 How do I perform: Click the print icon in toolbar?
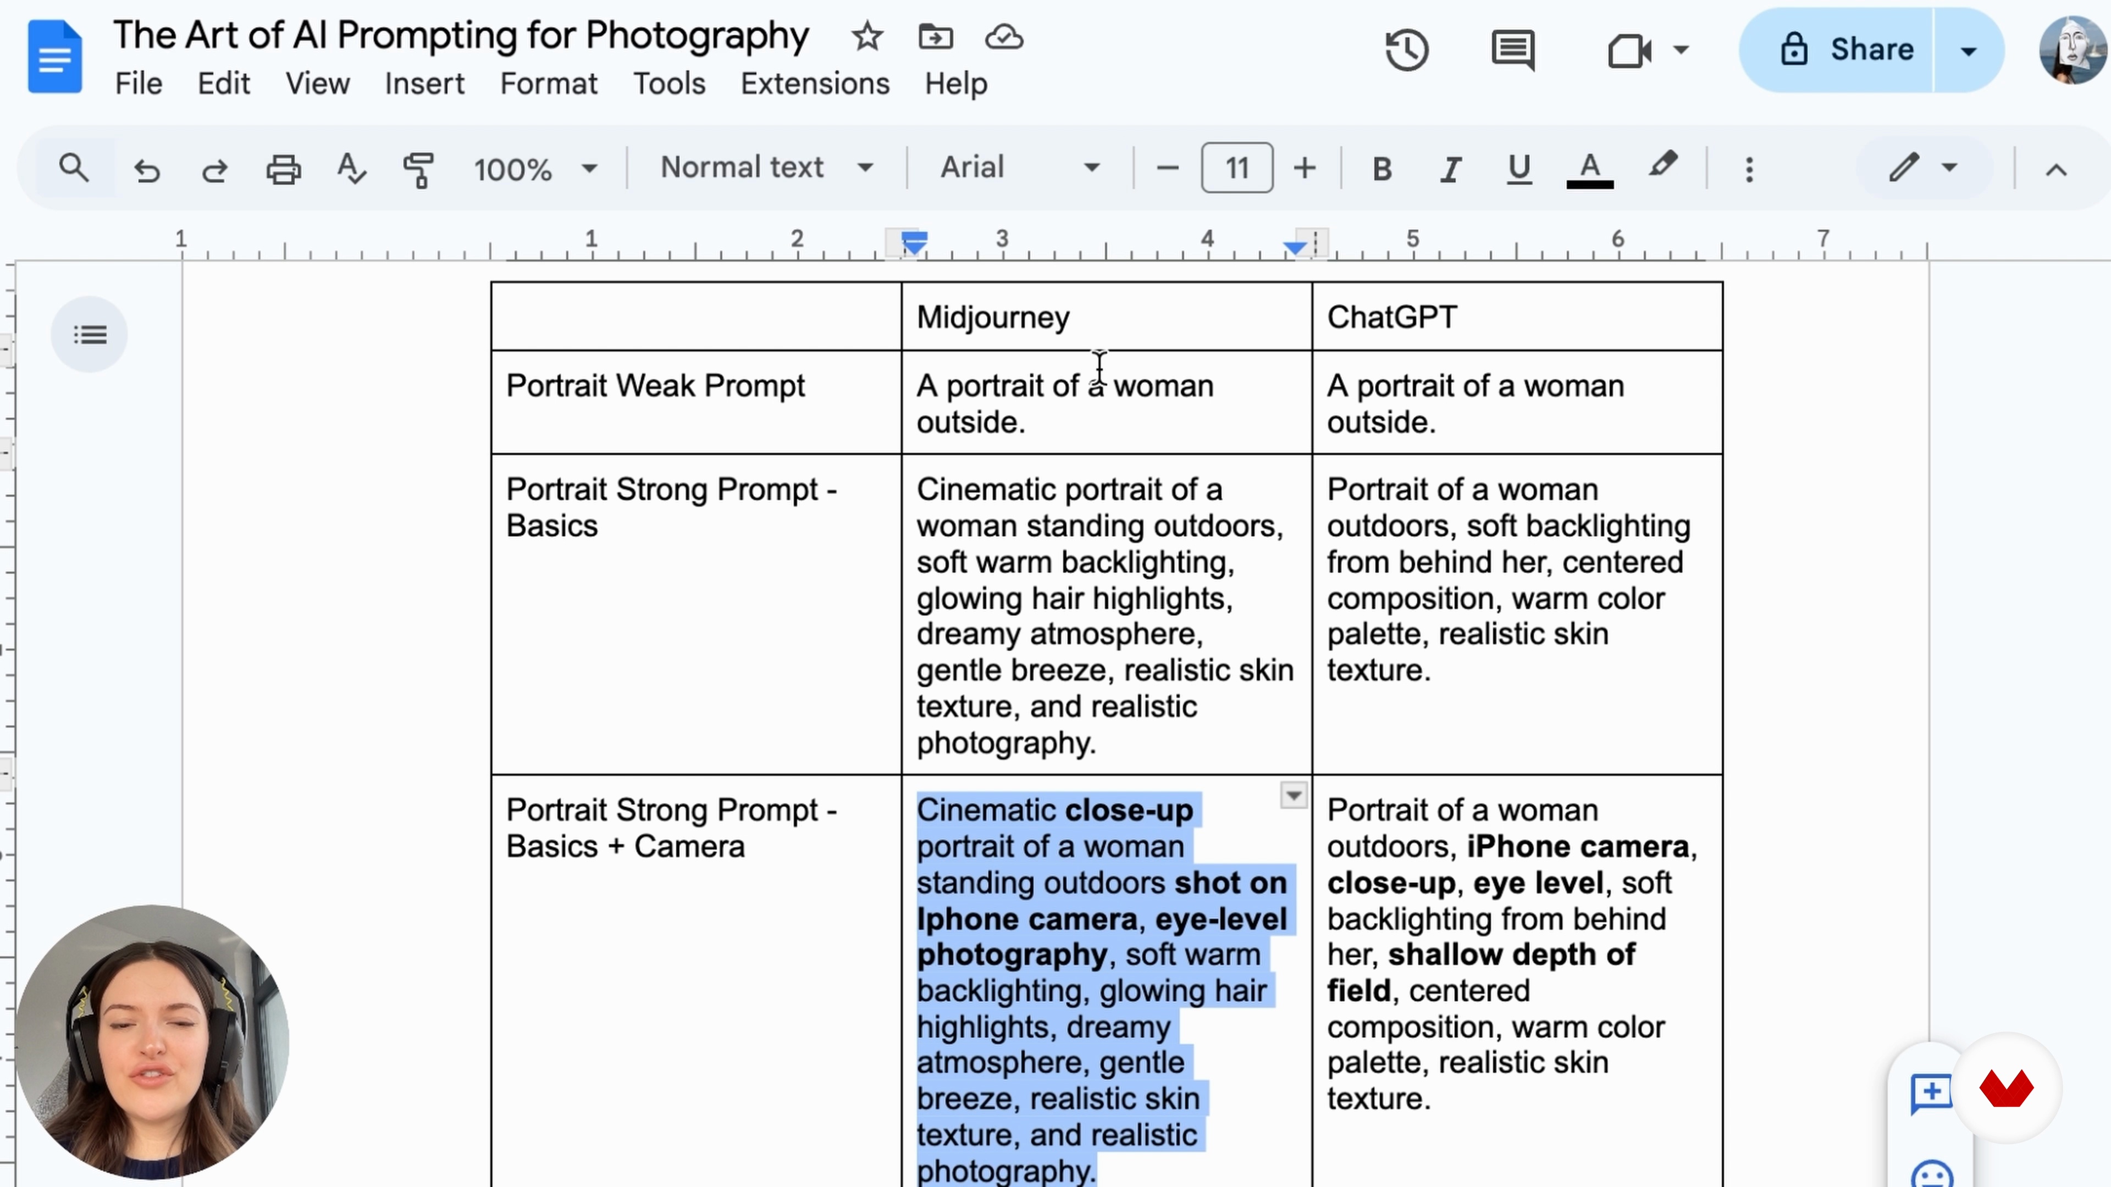[x=284, y=169]
